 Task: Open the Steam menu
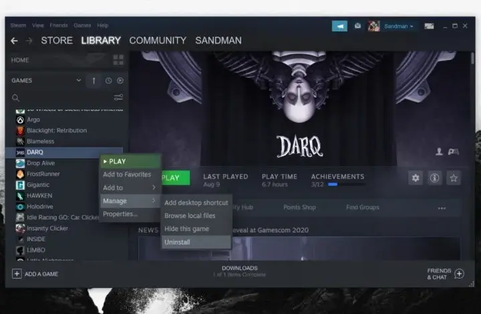pos(18,25)
